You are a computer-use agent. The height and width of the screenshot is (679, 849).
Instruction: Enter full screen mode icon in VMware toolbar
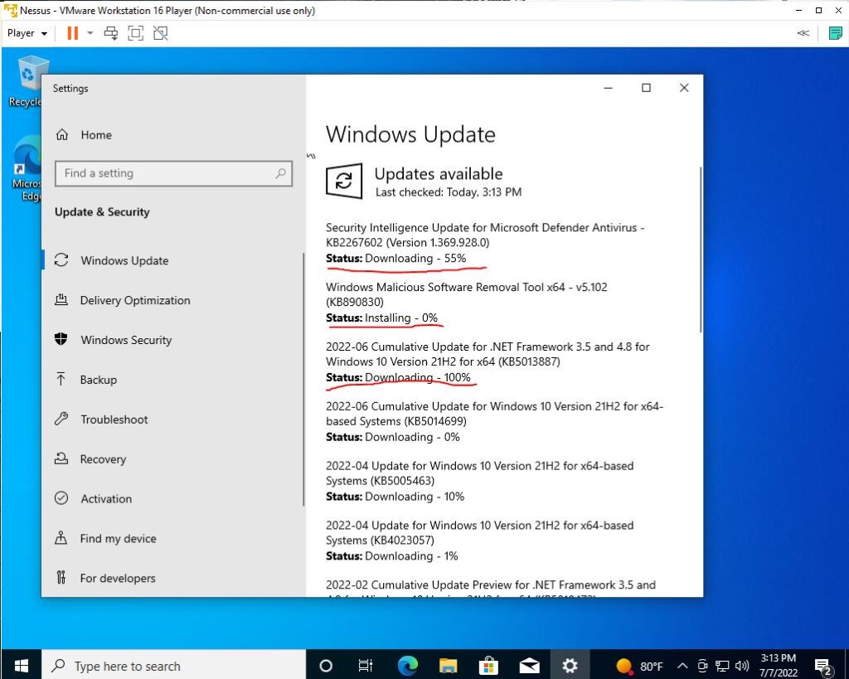click(135, 33)
